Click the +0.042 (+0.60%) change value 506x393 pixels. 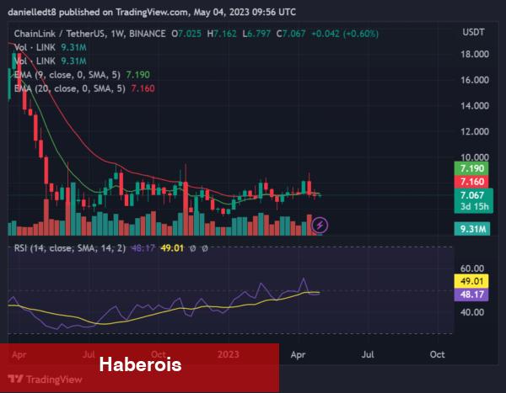pyautogui.click(x=344, y=34)
